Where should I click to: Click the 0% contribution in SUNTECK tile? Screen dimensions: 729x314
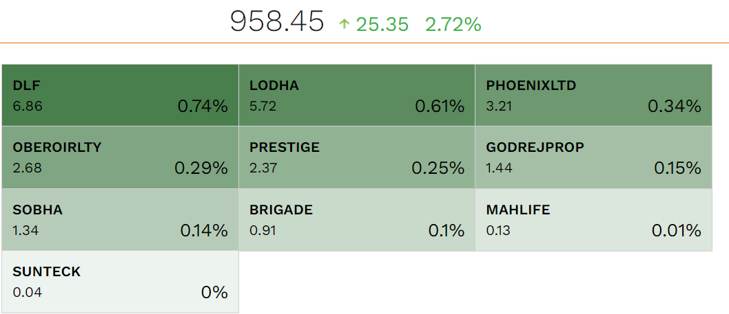[214, 293]
